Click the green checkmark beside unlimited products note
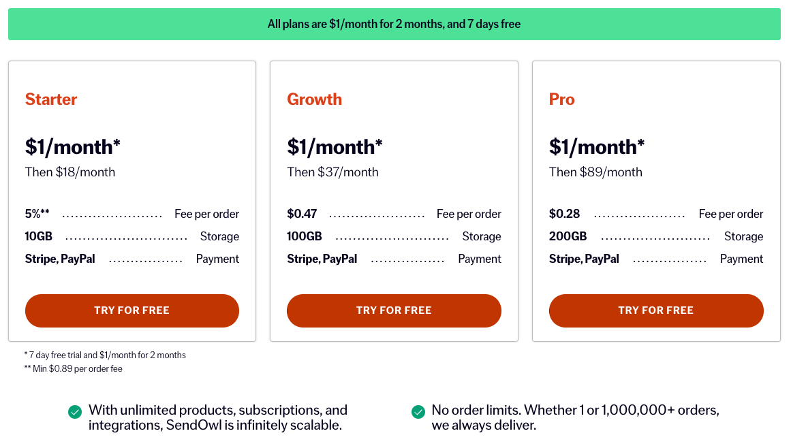 [74, 411]
